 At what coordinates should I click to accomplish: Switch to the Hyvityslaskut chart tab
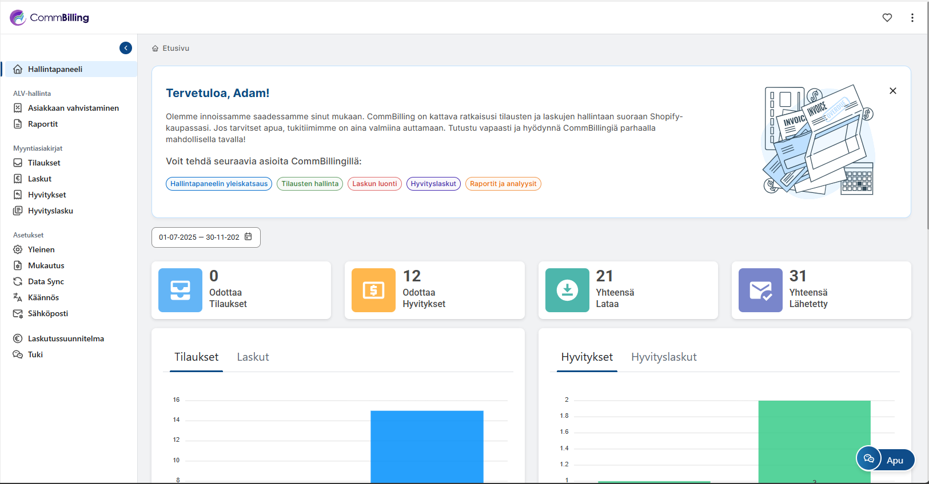[x=664, y=357]
